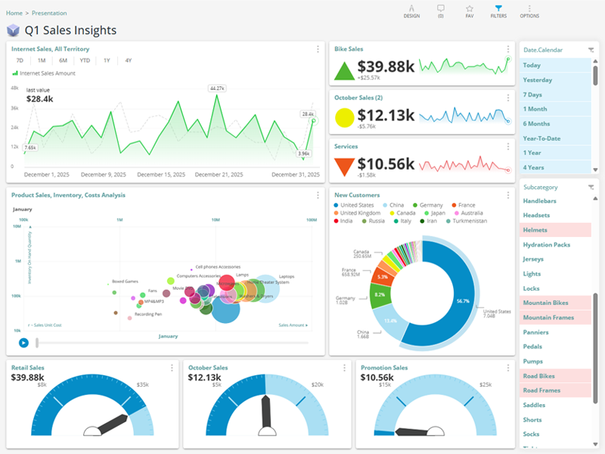Select the Hydration Packs subcategory
Image resolution: width=605 pixels, height=454 pixels.
pyautogui.click(x=555, y=244)
